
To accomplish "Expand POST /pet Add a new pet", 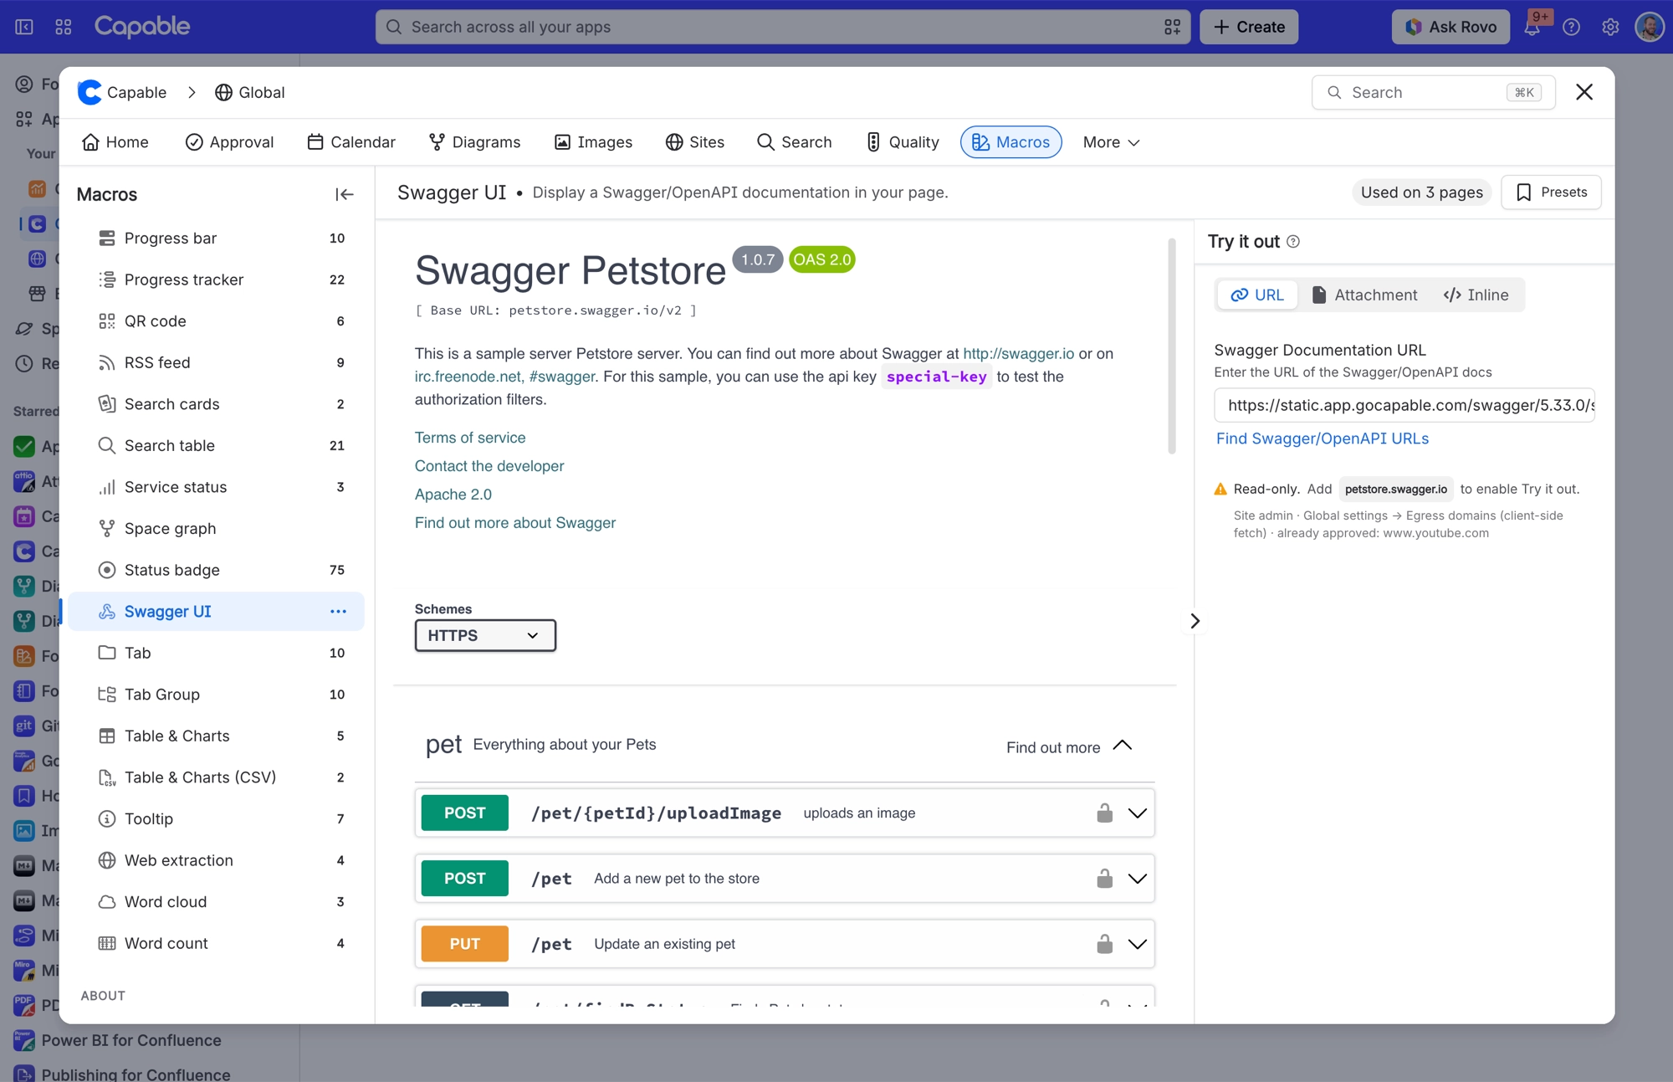I will pos(1137,878).
